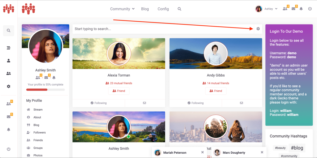The width and height of the screenshot is (317, 158).
Task: Open Alexia Torman's 23 mutual friends
Action: (119, 83)
